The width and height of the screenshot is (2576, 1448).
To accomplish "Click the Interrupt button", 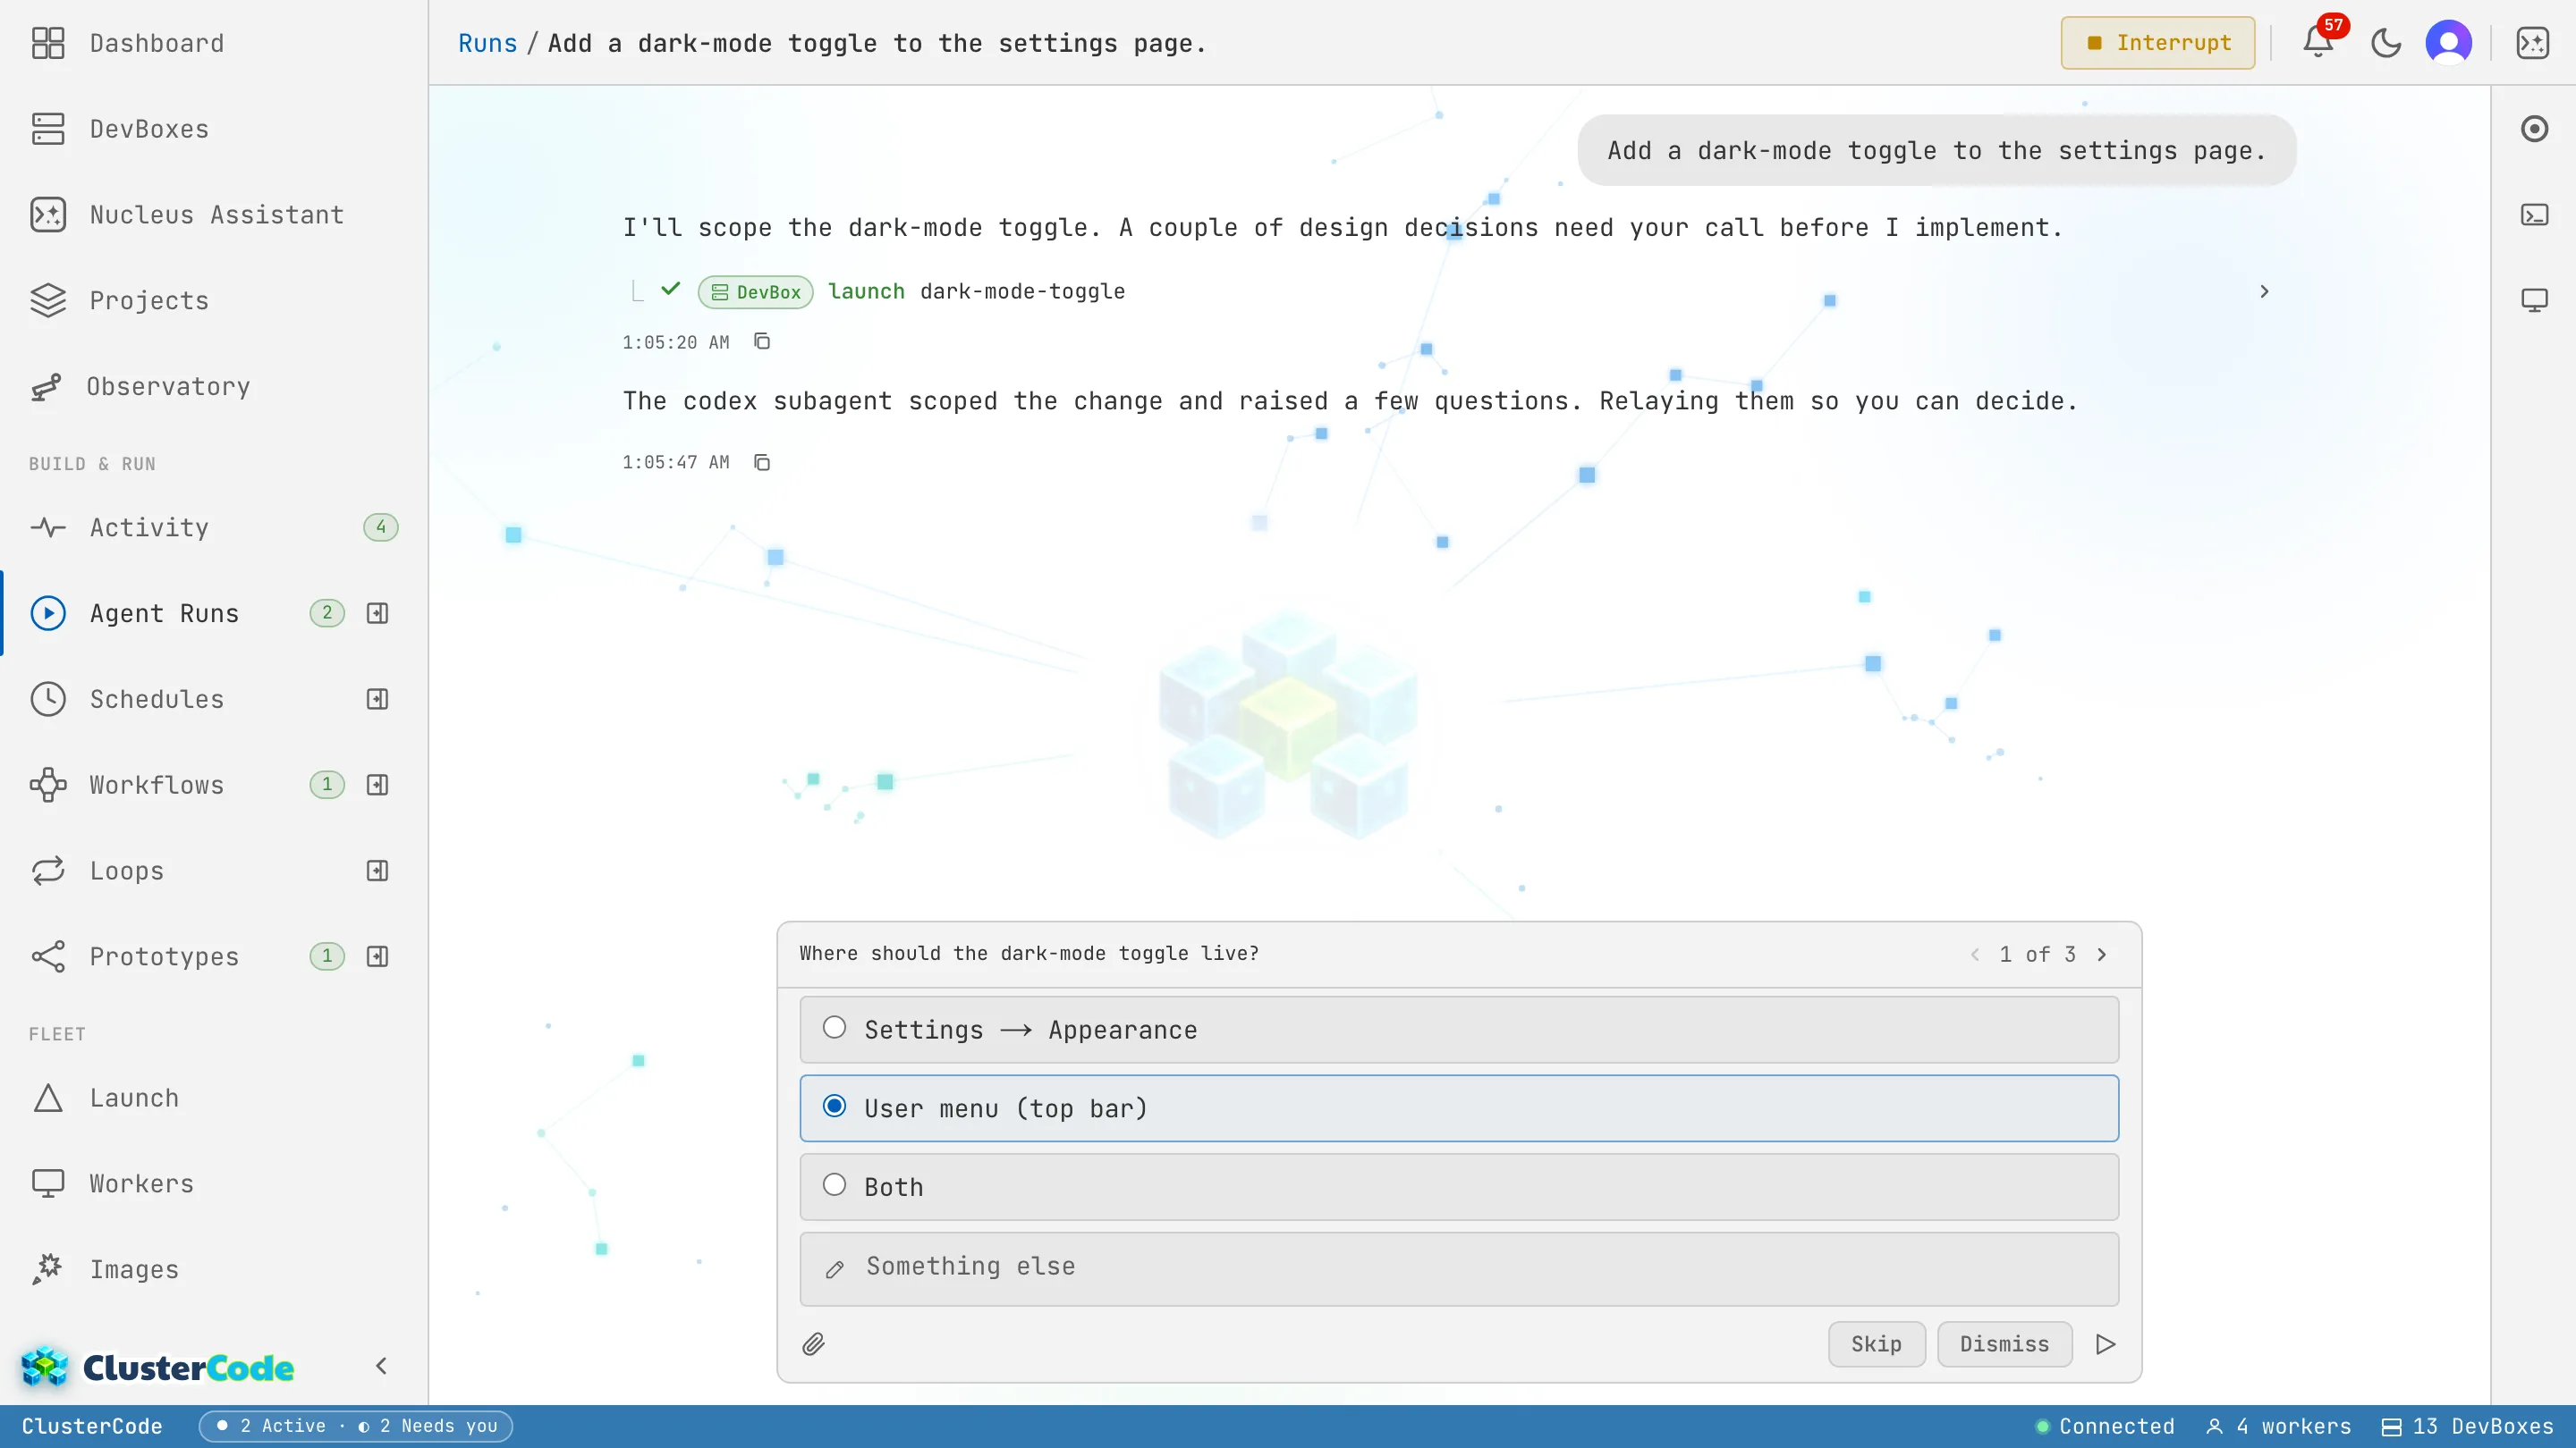I will click(x=2158, y=43).
